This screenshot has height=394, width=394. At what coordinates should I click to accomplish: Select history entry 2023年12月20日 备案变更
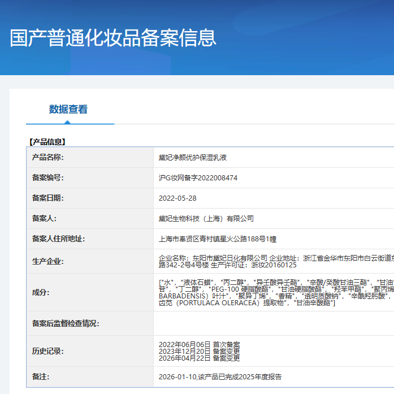tap(200, 351)
